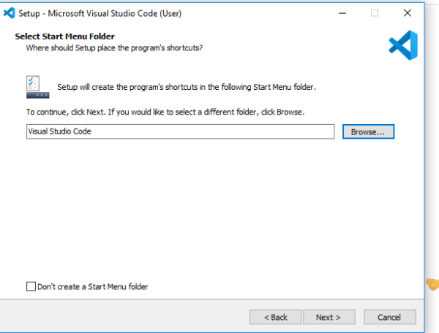This screenshot has height=333, width=439.
Task: Minimize the Setup window
Action: [342, 13]
